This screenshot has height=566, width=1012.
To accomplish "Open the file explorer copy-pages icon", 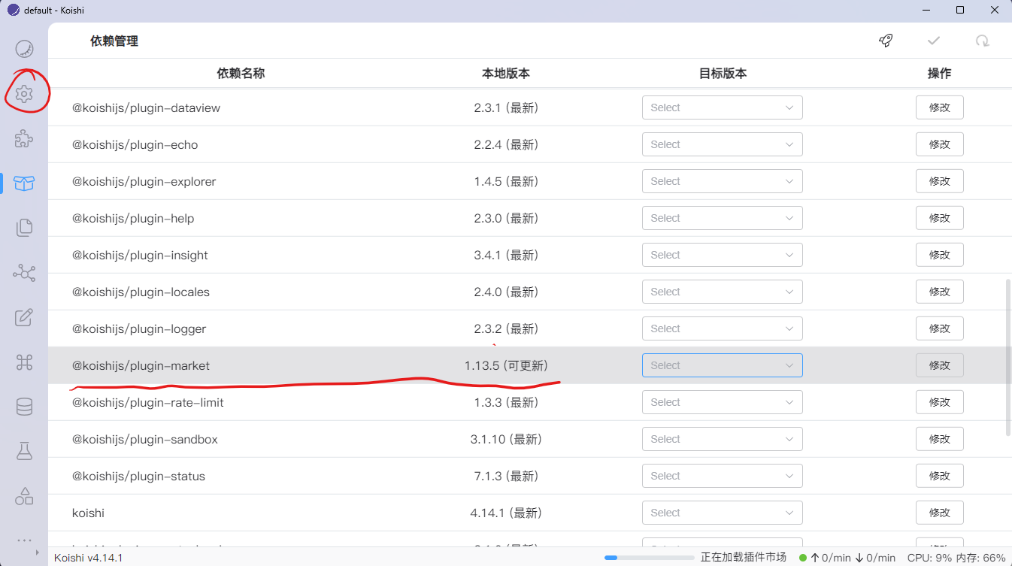I will [x=24, y=228].
